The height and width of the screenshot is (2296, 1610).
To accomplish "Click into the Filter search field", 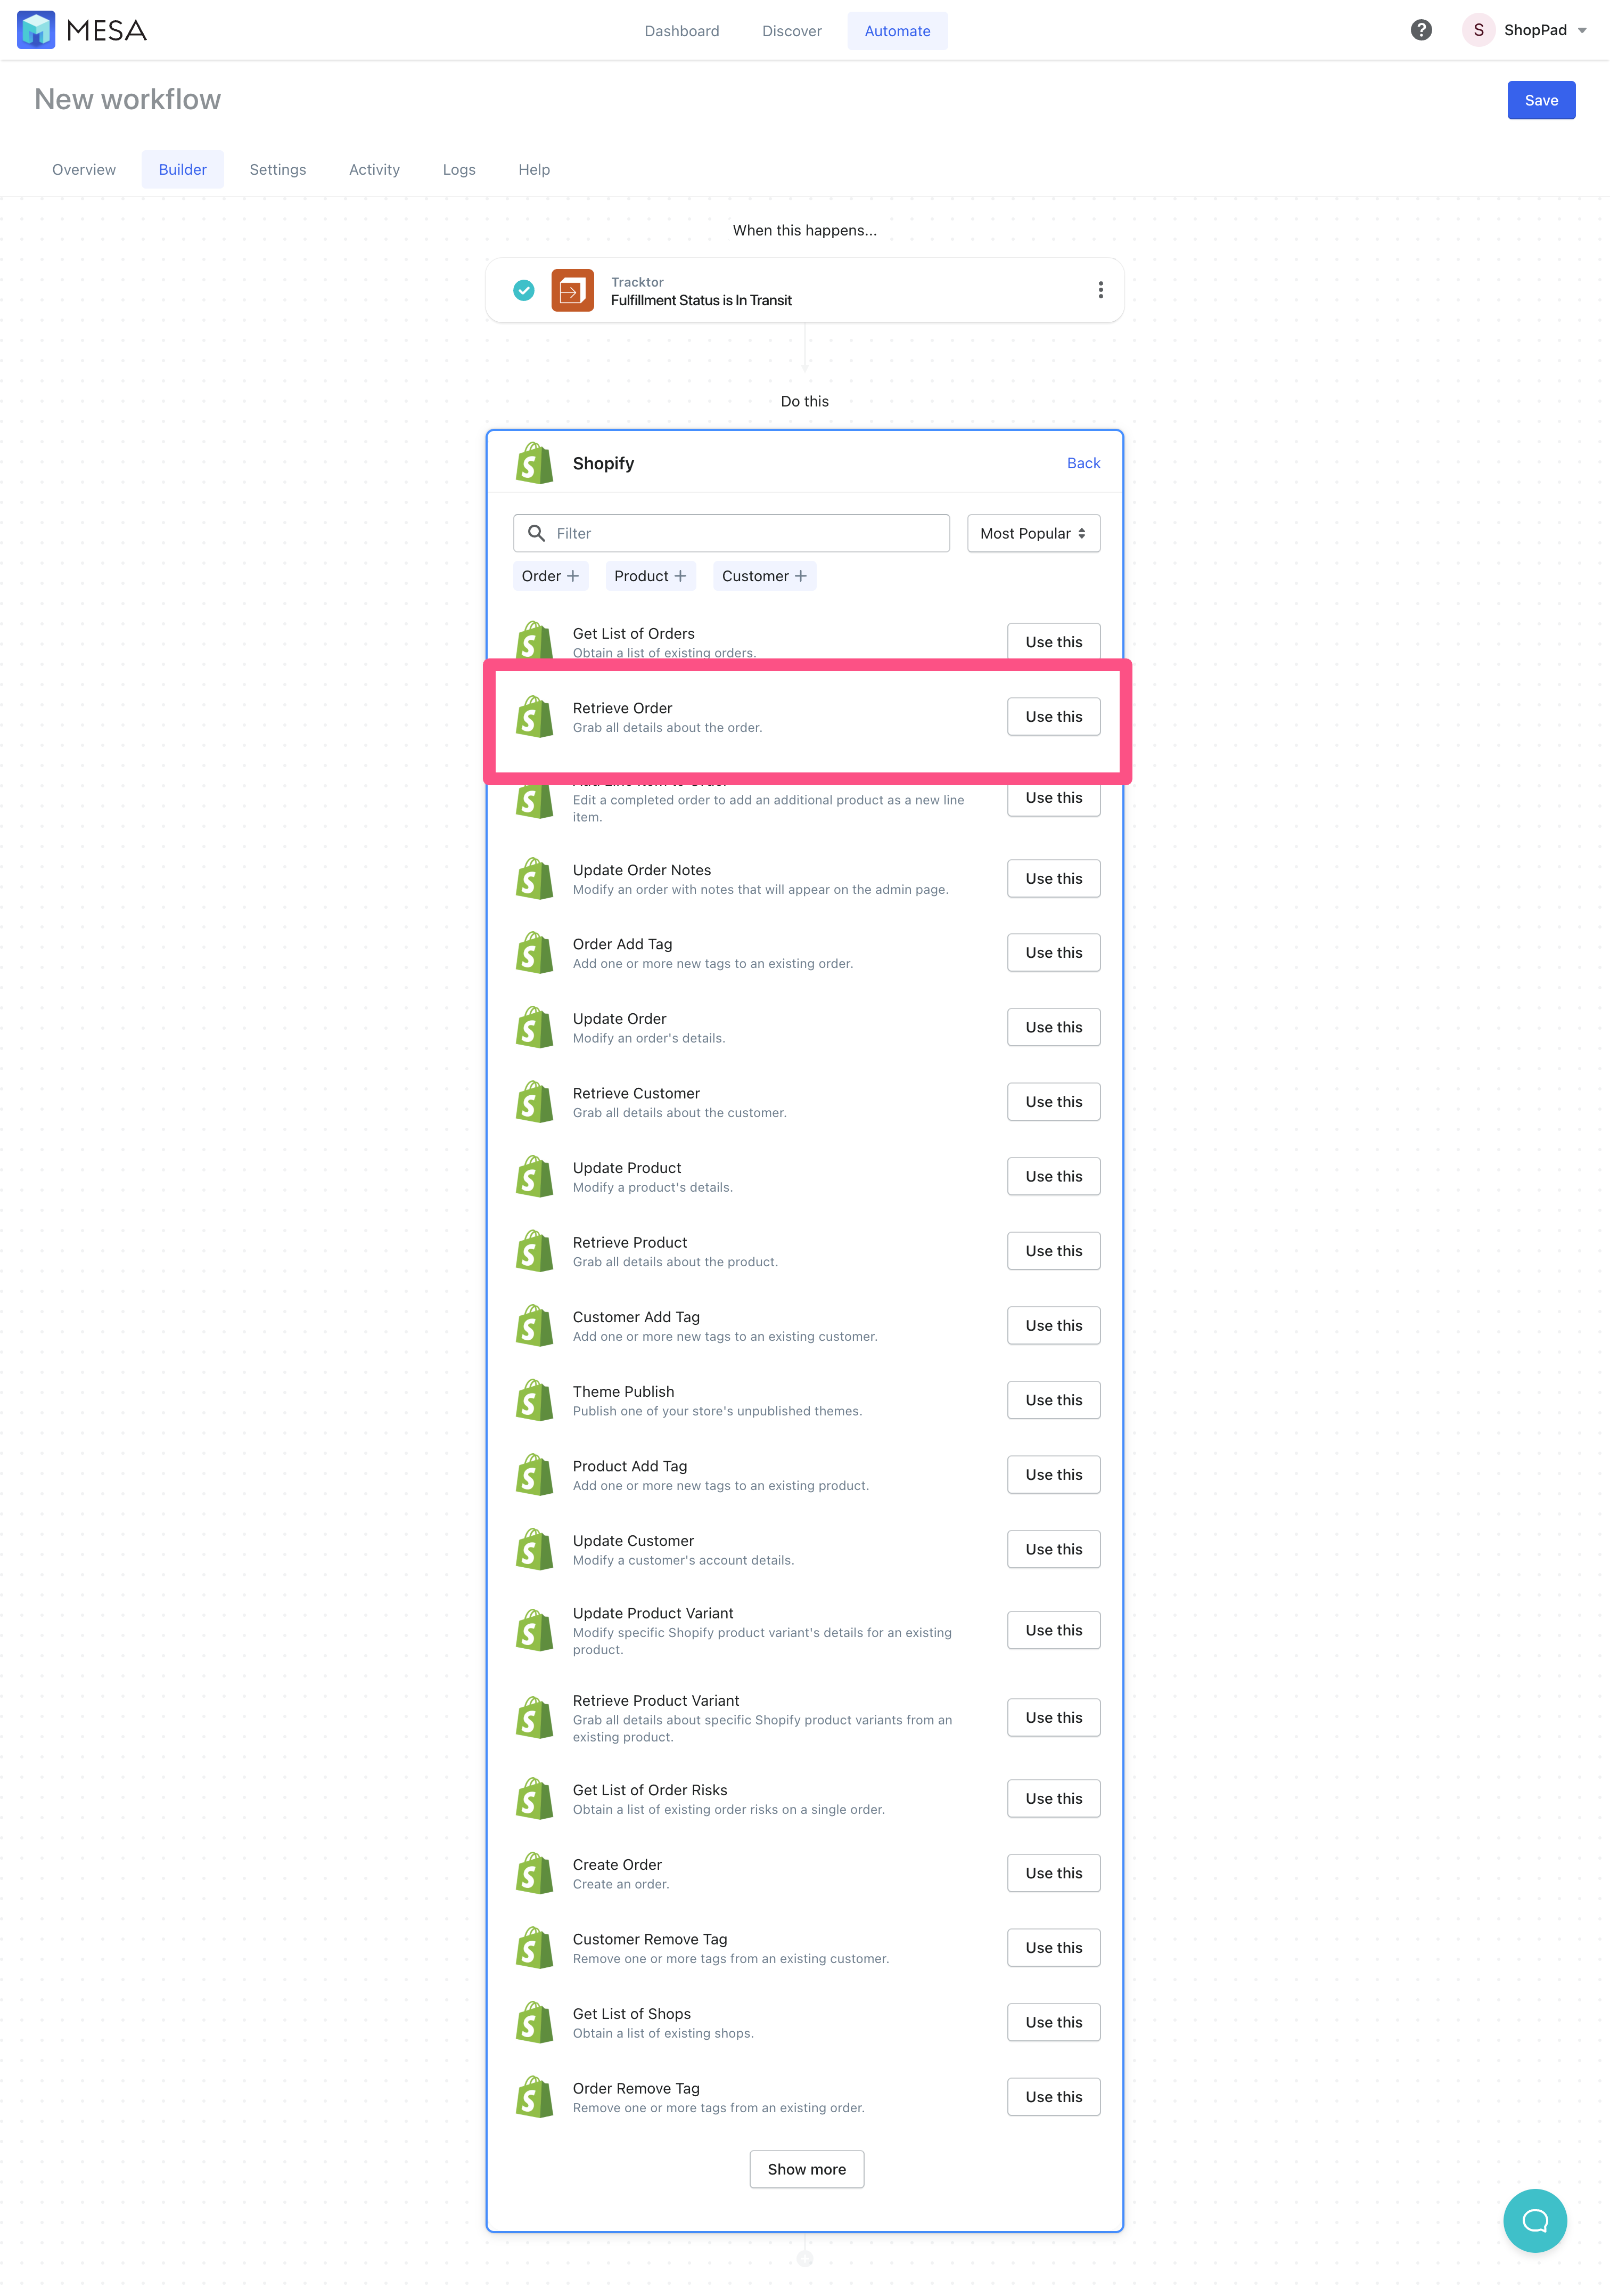I will 732,533.
